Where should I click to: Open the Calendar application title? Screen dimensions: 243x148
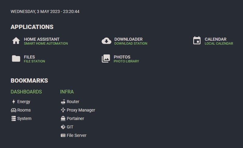216,39
